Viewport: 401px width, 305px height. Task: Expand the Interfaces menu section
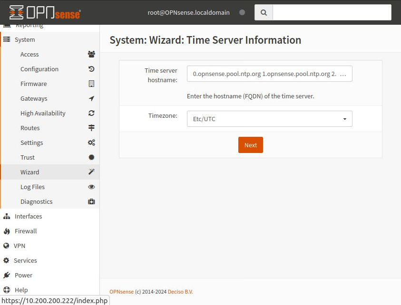click(28, 216)
